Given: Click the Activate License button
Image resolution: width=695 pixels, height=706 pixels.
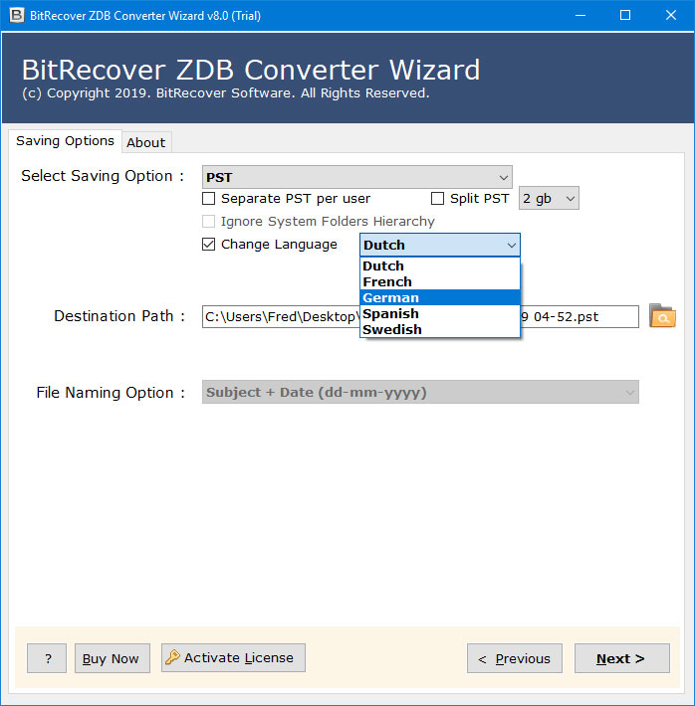Looking at the screenshot, I should coord(233,657).
